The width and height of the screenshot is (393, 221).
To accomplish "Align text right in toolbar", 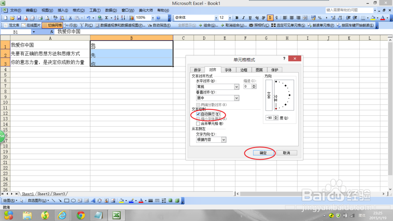I will 298,18.
